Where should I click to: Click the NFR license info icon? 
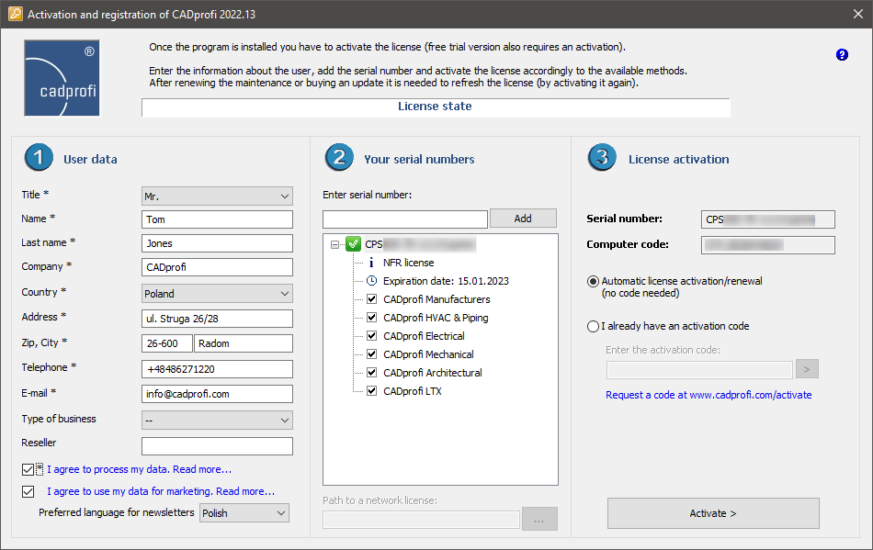pyautogui.click(x=371, y=263)
